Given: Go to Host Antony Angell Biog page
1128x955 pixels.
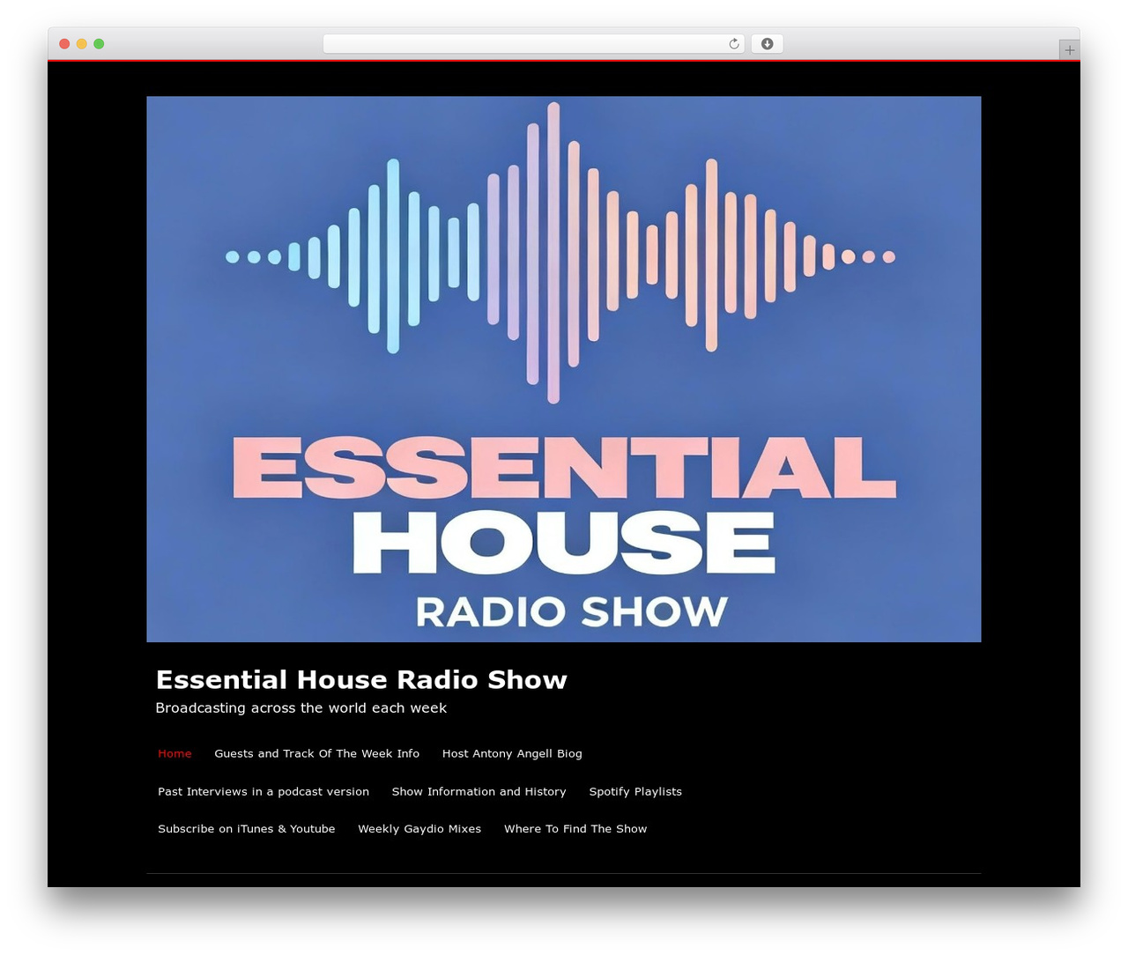Looking at the screenshot, I should click(x=512, y=753).
